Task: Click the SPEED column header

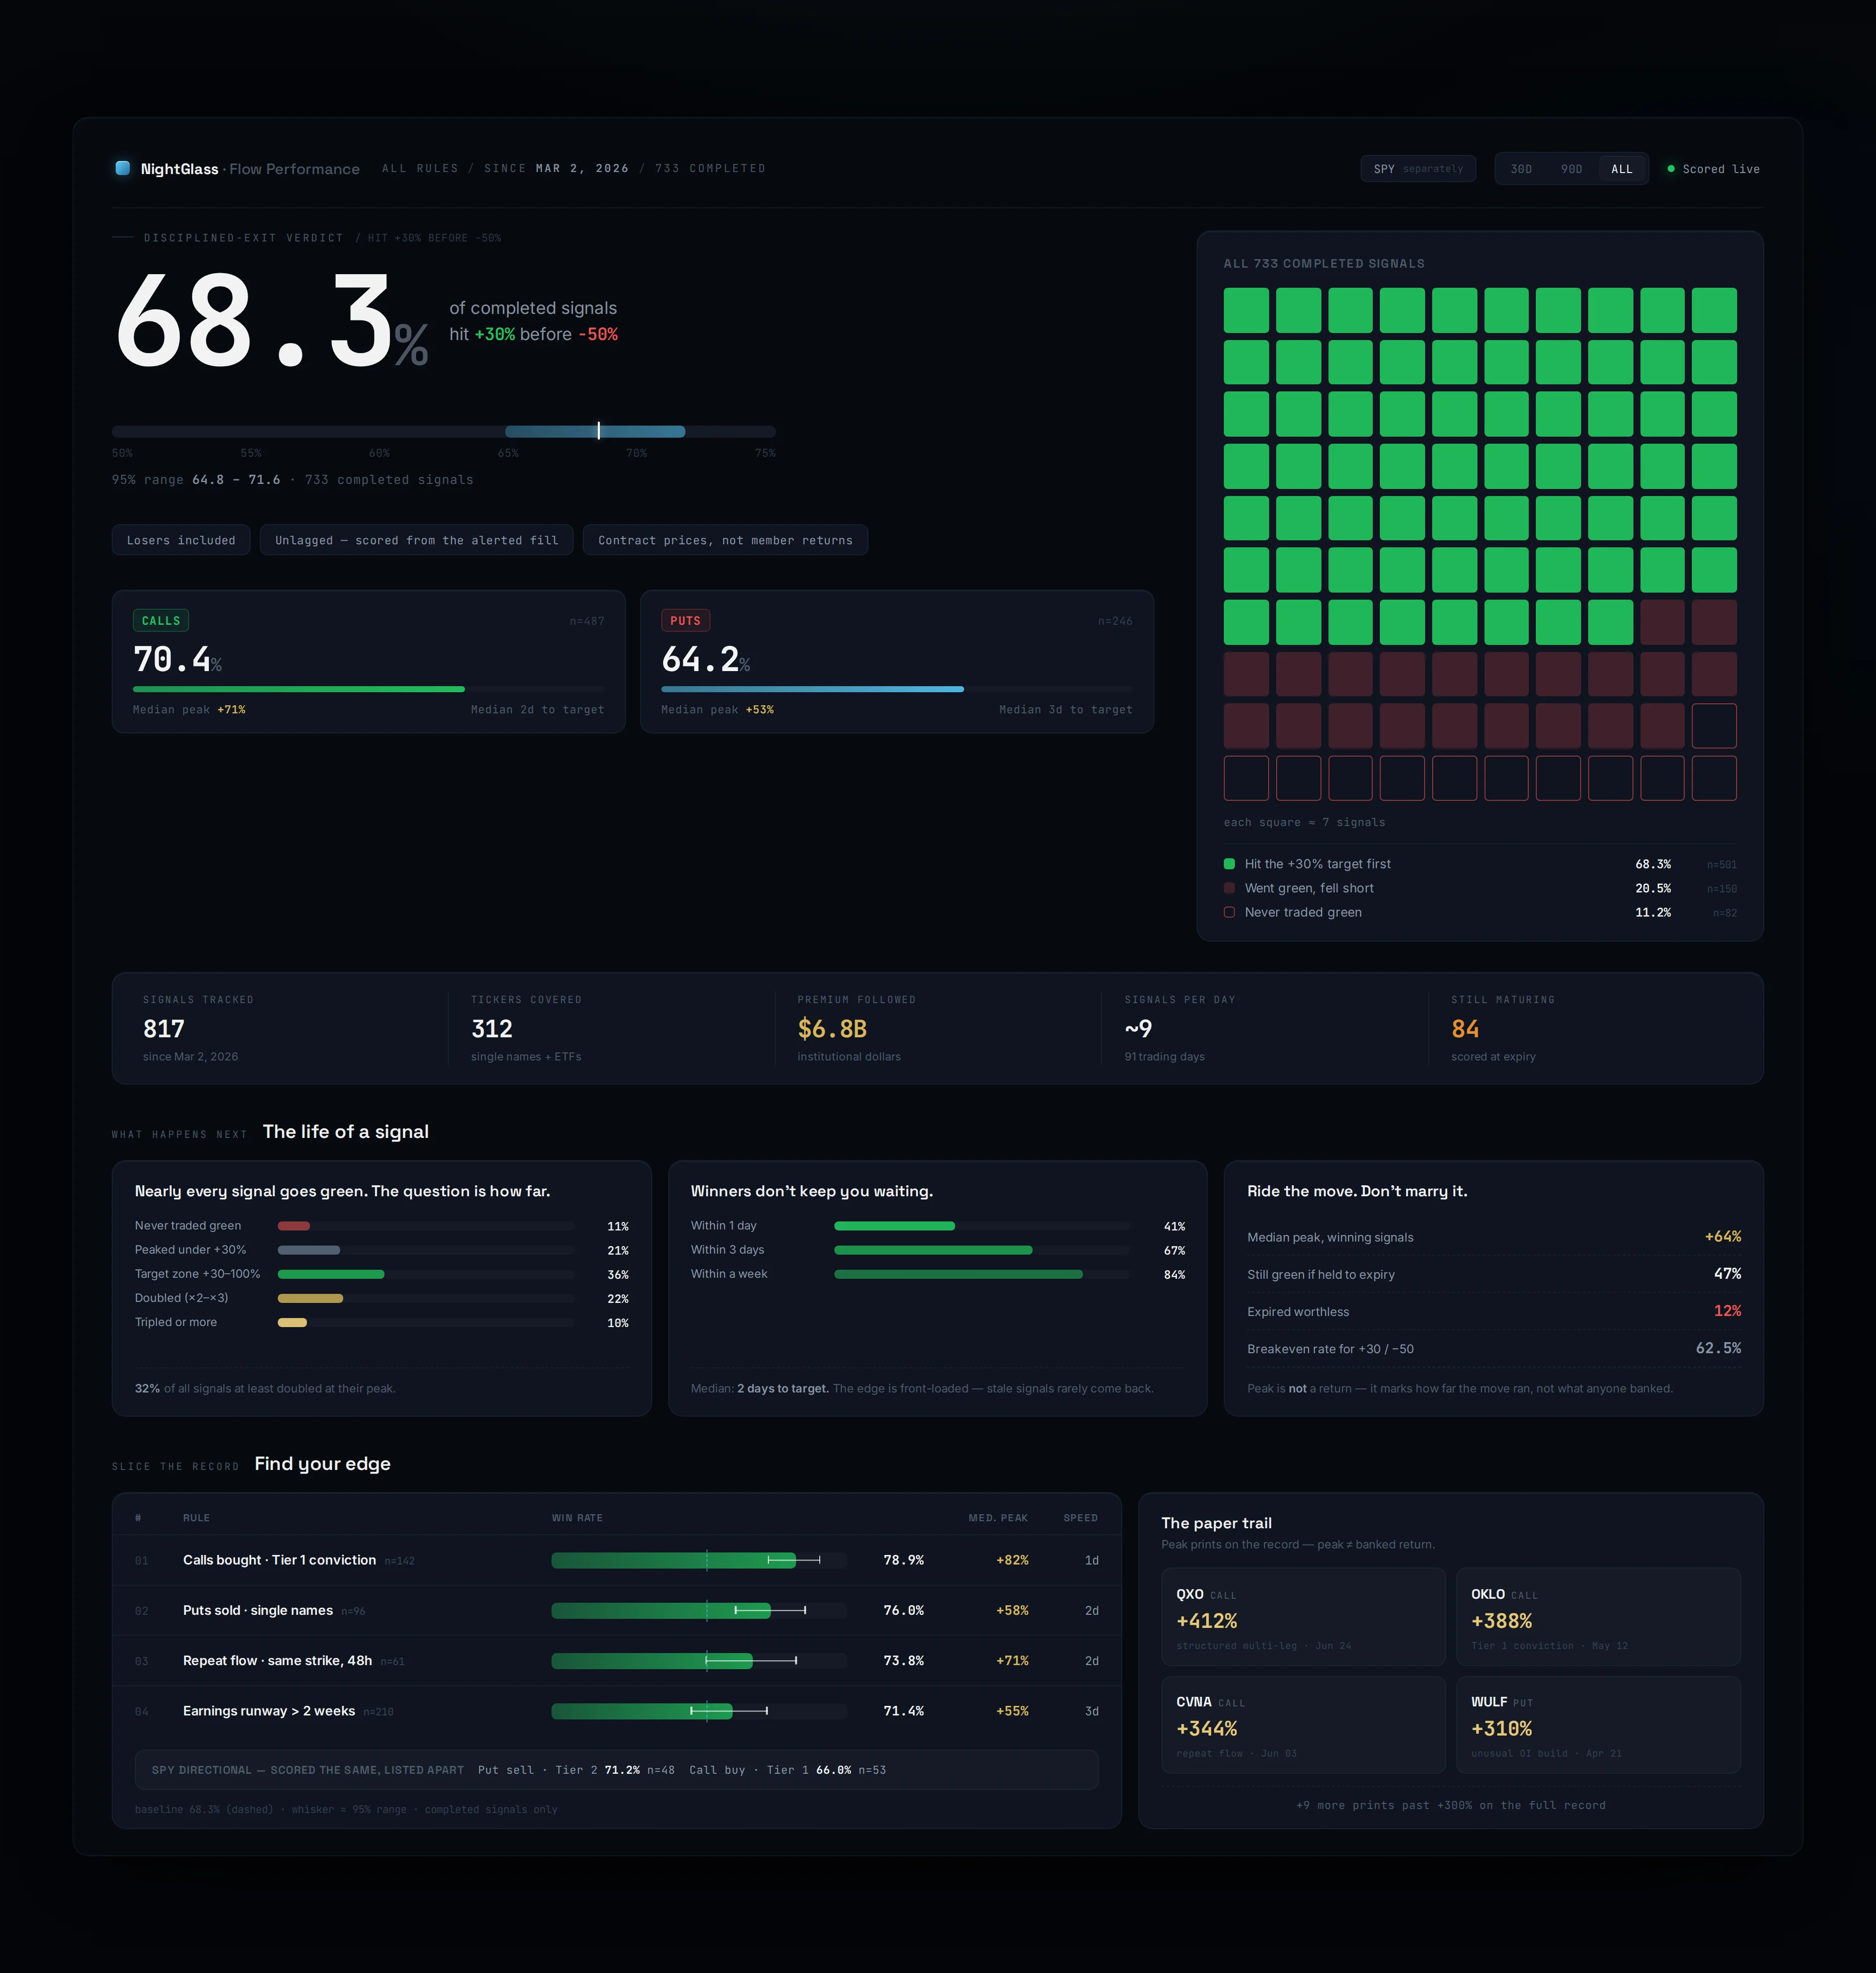Action: 1080,1517
